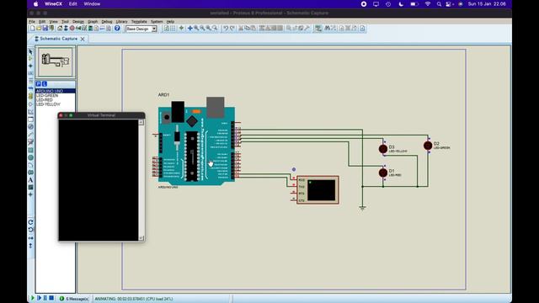Click the blue Center at Cursor cross icon
This screenshot has height=303, width=539.
coord(190,29)
